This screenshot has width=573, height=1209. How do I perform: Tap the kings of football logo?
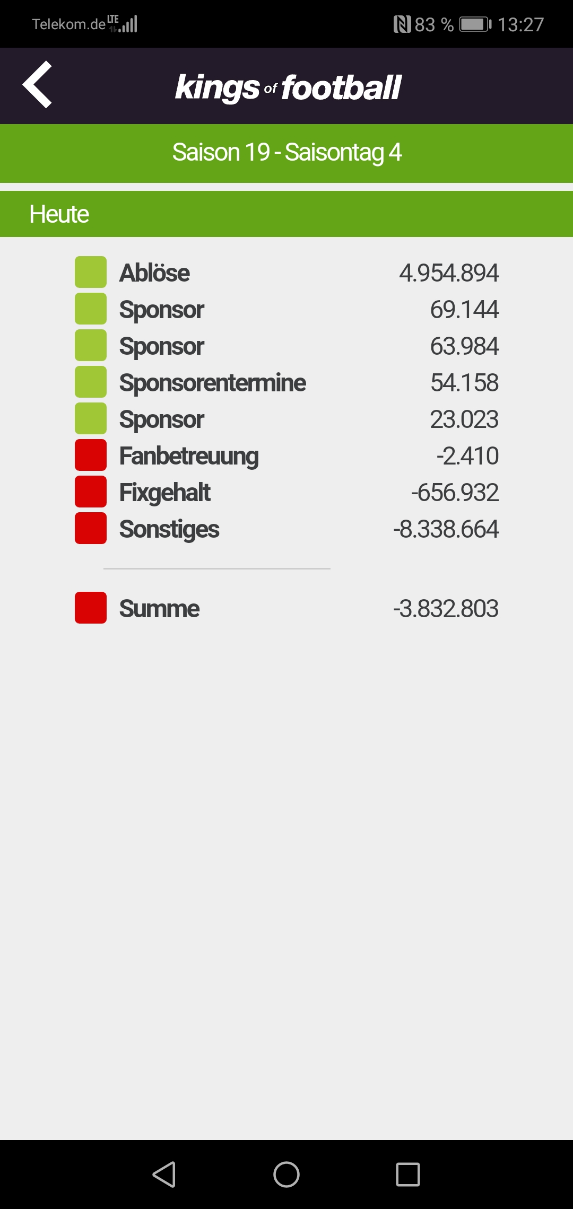288,87
